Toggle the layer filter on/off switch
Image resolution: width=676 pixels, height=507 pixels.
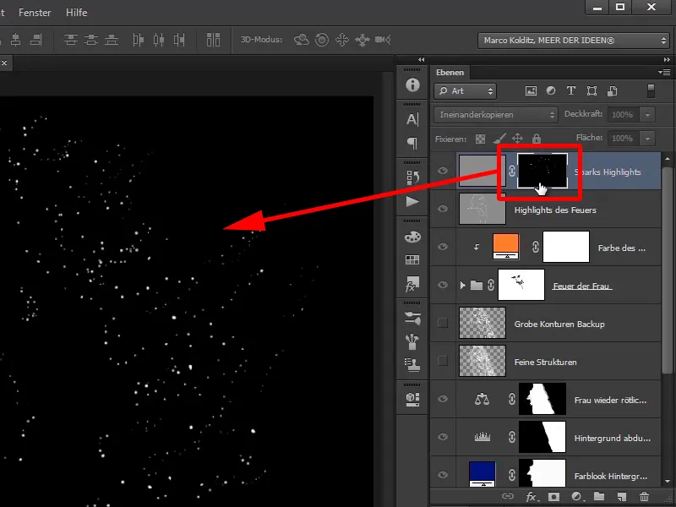point(651,91)
